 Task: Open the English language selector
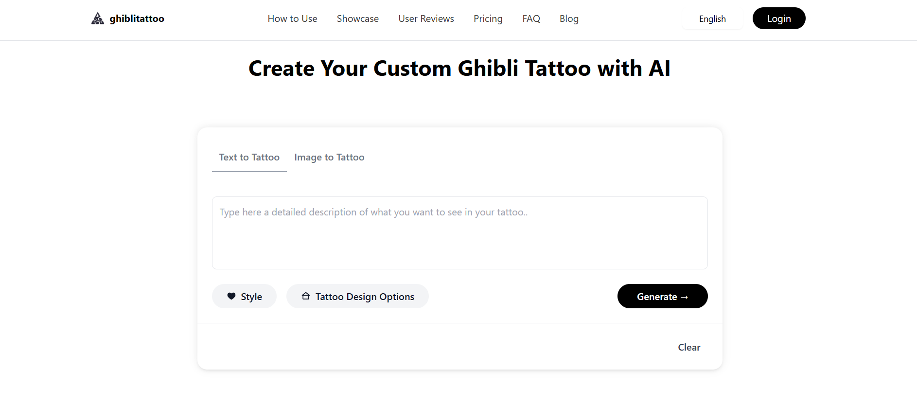coord(712,19)
